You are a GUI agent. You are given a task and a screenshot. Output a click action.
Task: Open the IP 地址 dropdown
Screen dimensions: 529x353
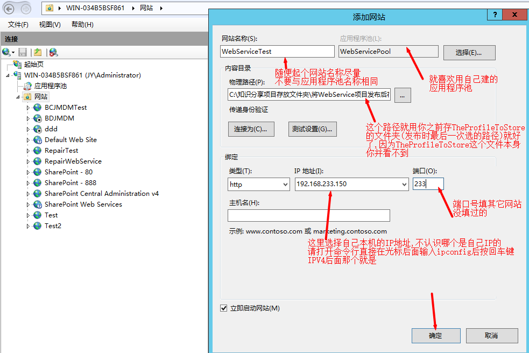404,184
